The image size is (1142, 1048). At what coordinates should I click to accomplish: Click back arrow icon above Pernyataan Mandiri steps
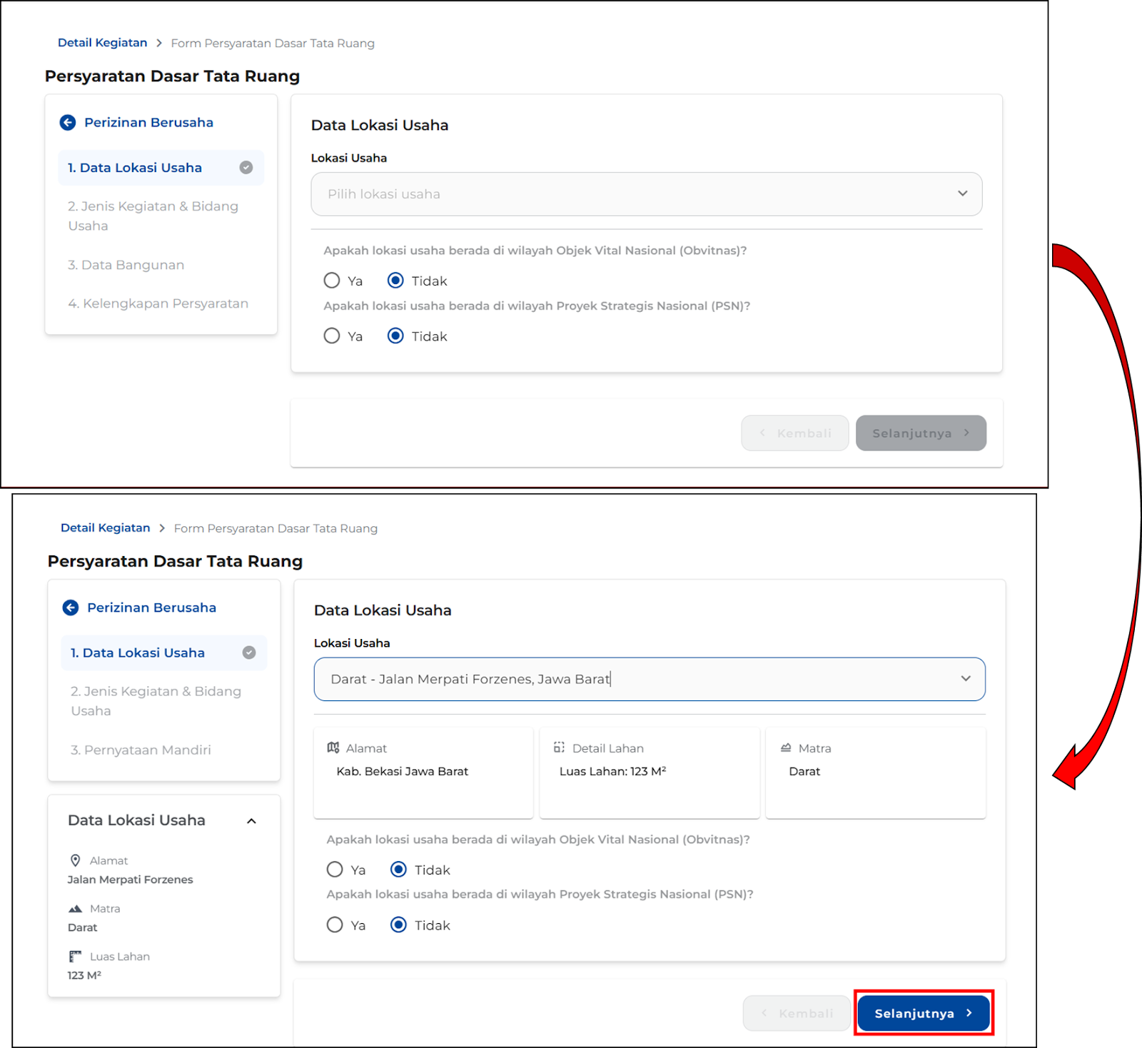(x=71, y=608)
